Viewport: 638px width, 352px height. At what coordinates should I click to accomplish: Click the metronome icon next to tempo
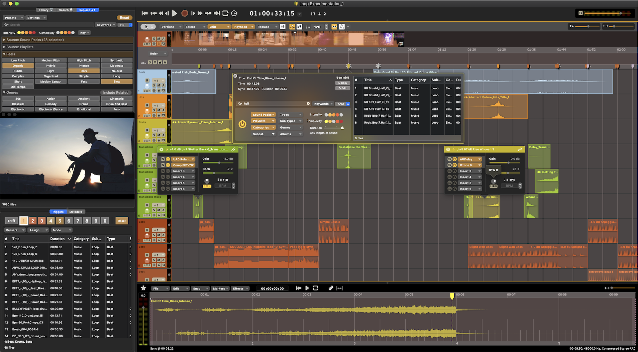pyautogui.click(x=342, y=27)
